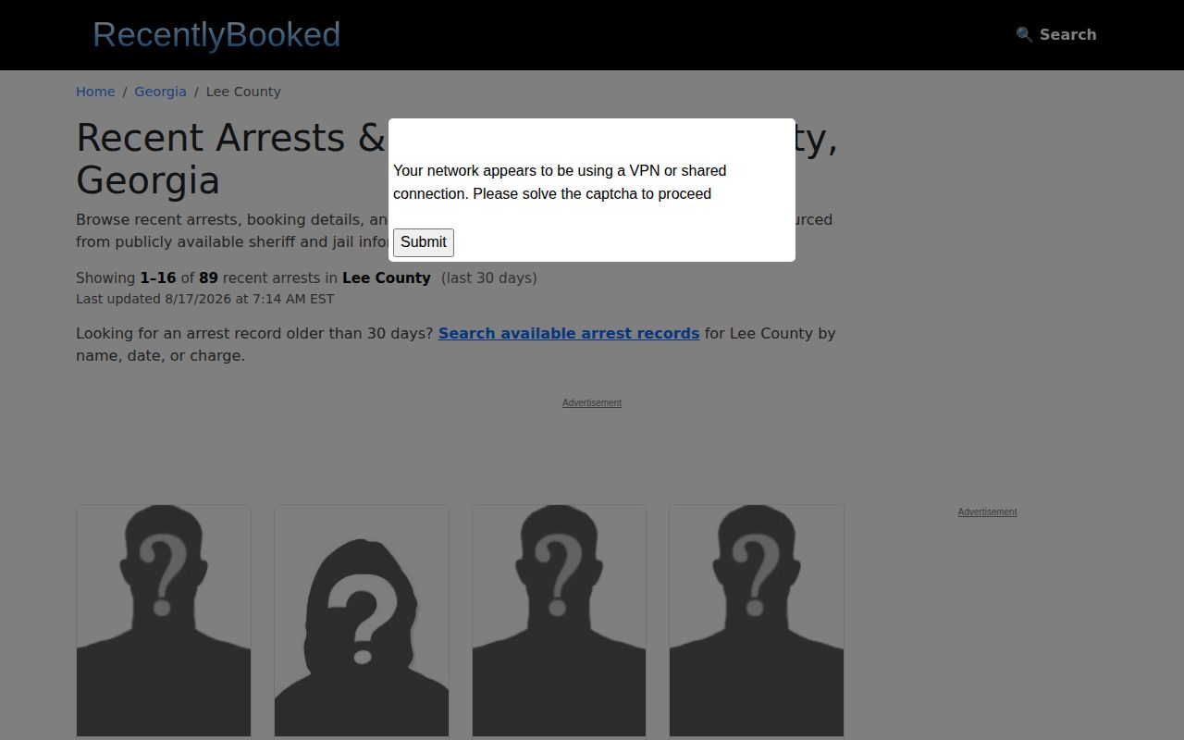Open the fourth silhouette mugshot card
The width and height of the screenshot is (1184, 740).
pyautogui.click(x=757, y=621)
